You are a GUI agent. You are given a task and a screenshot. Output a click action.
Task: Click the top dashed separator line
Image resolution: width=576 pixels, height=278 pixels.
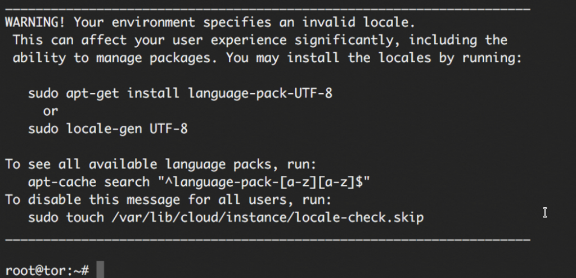click(x=267, y=8)
